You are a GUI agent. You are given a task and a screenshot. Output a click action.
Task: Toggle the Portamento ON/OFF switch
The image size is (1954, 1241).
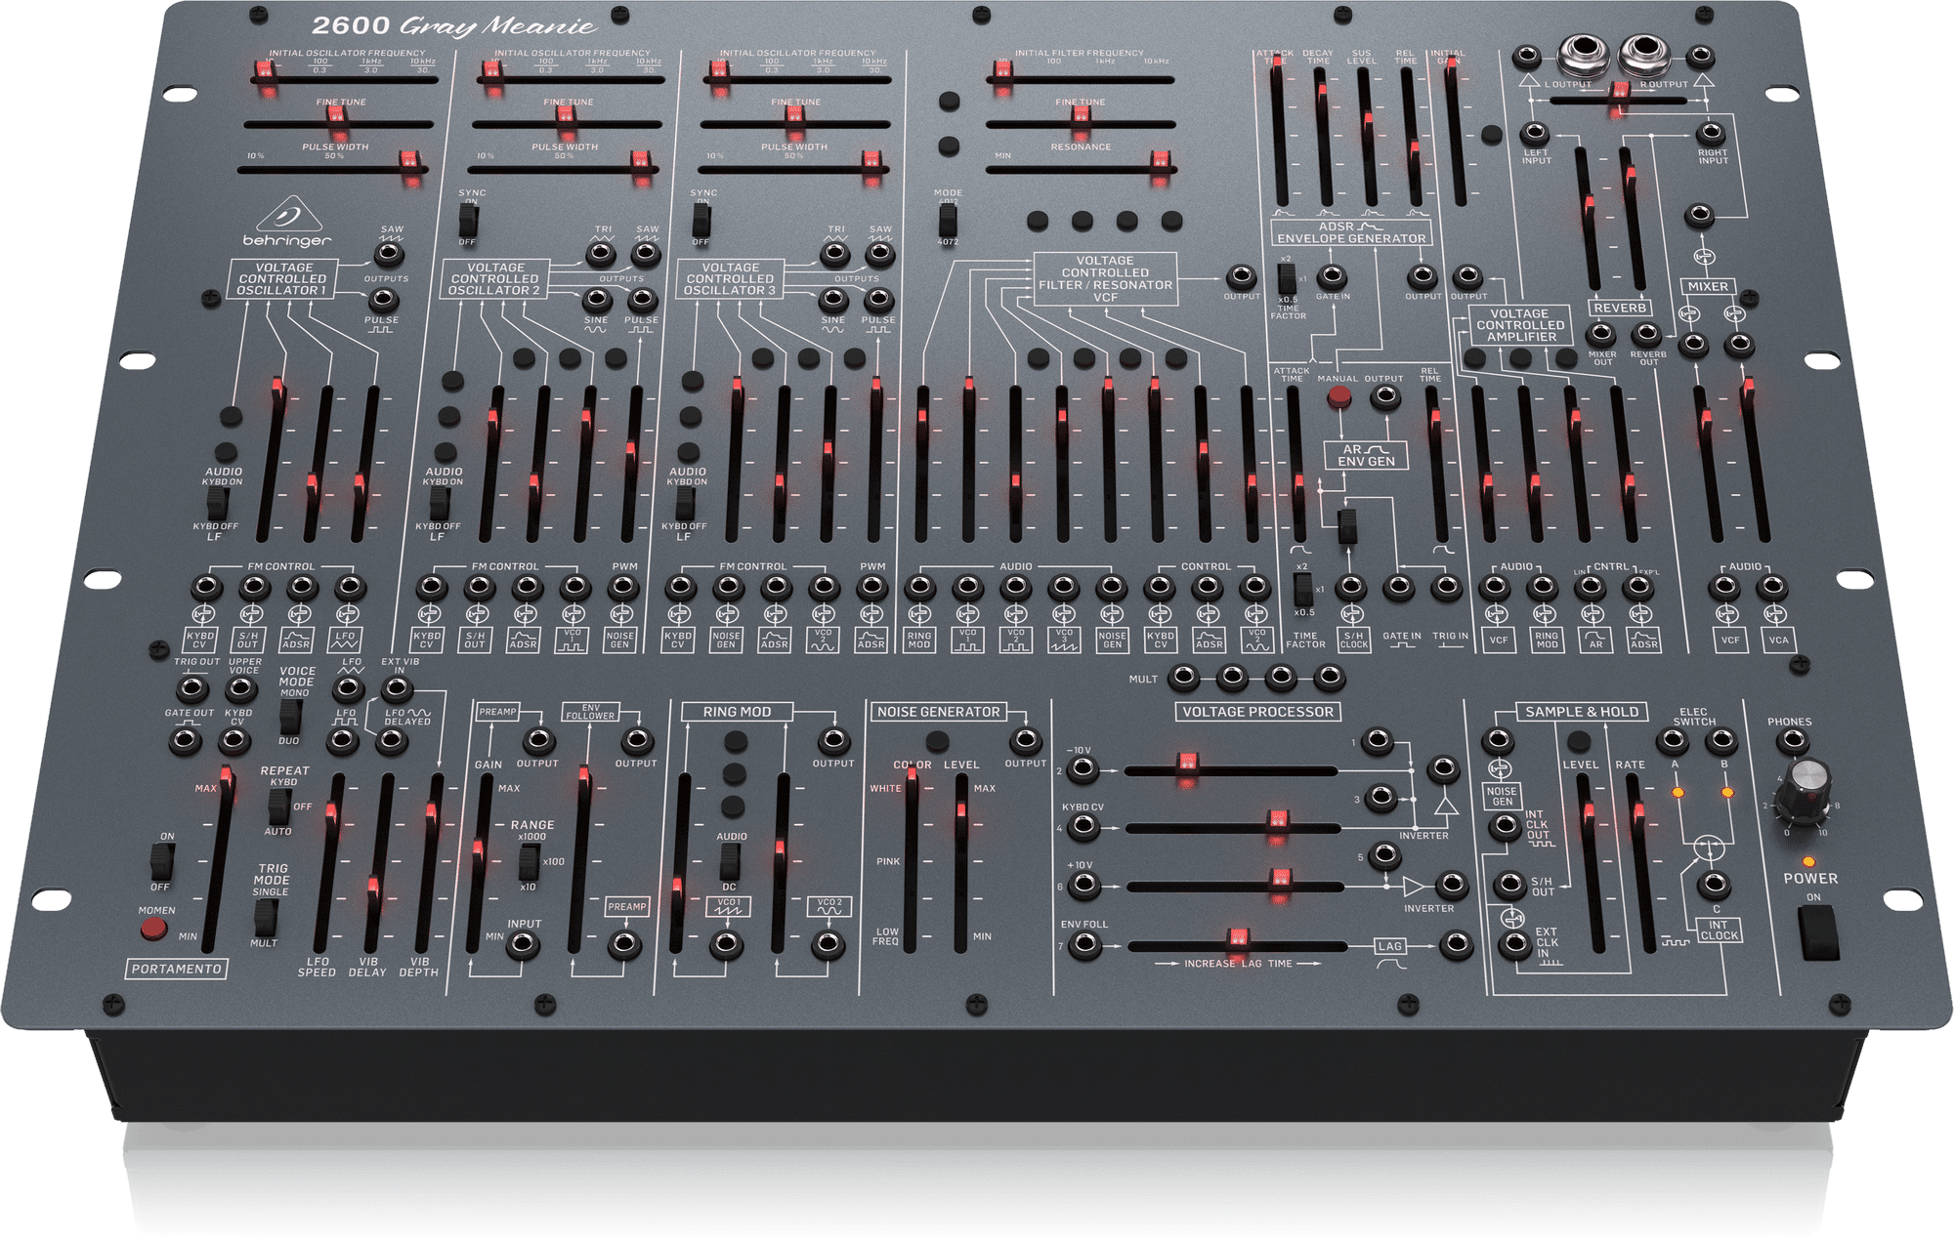pyautogui.click(x=162, y=861)
